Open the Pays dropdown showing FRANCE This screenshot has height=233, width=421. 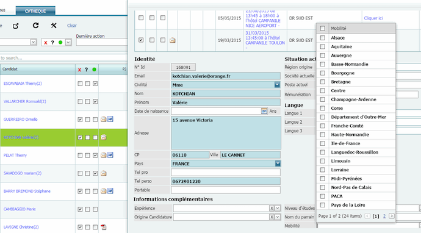[x=278, y=163]
